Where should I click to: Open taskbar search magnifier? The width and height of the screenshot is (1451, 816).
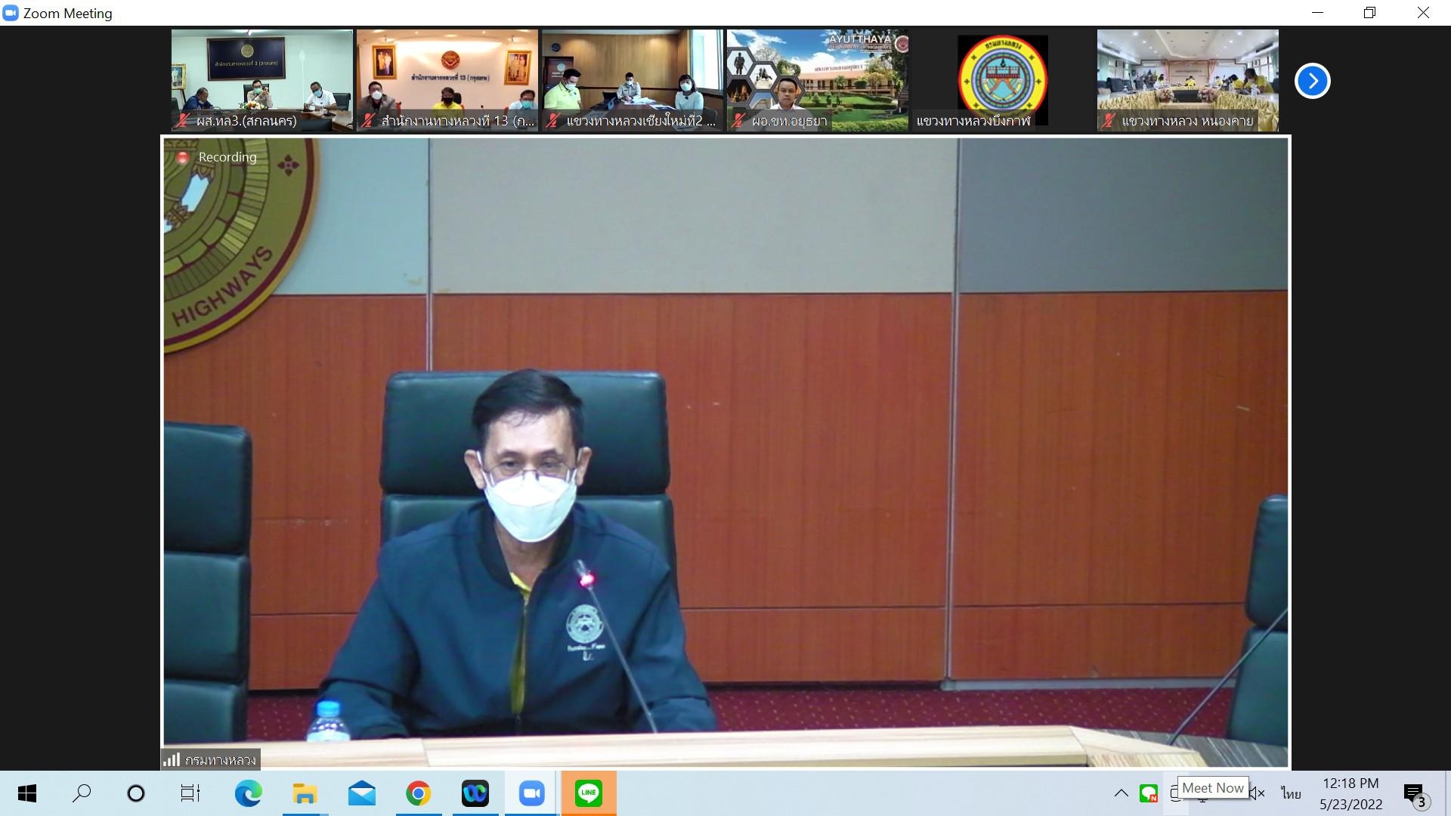coord(82,793)
